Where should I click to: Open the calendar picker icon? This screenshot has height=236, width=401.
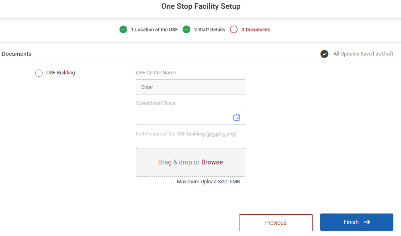(x=237, y=117)
